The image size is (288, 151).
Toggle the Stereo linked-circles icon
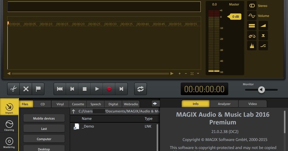(252, 6)
